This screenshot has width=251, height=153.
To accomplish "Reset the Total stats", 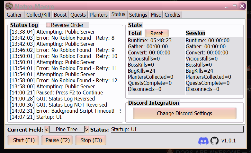I will [157, 33].
